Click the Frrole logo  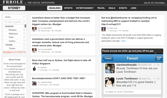13,2
